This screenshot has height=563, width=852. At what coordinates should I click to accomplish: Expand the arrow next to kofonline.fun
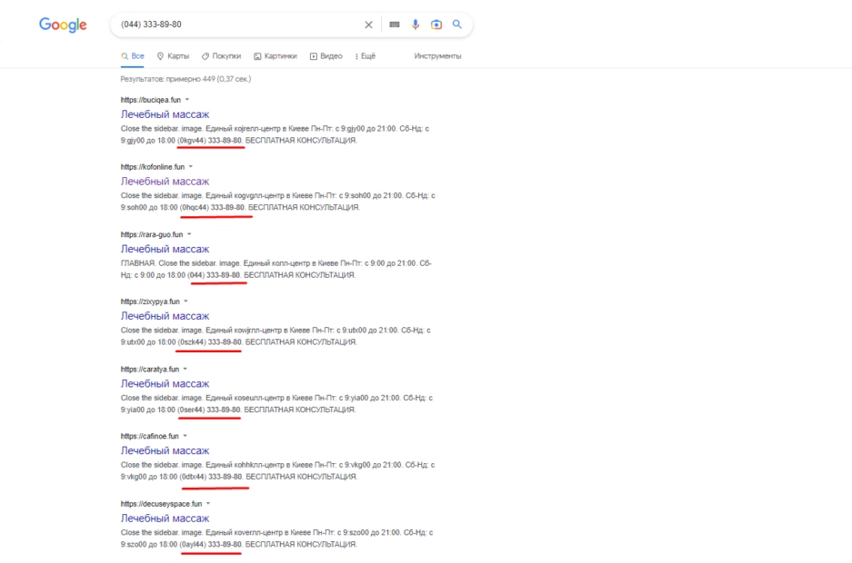192,167
